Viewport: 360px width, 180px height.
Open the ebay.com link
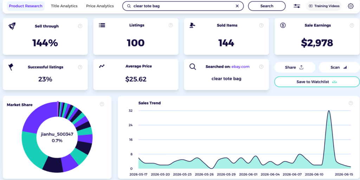[240, 67]
